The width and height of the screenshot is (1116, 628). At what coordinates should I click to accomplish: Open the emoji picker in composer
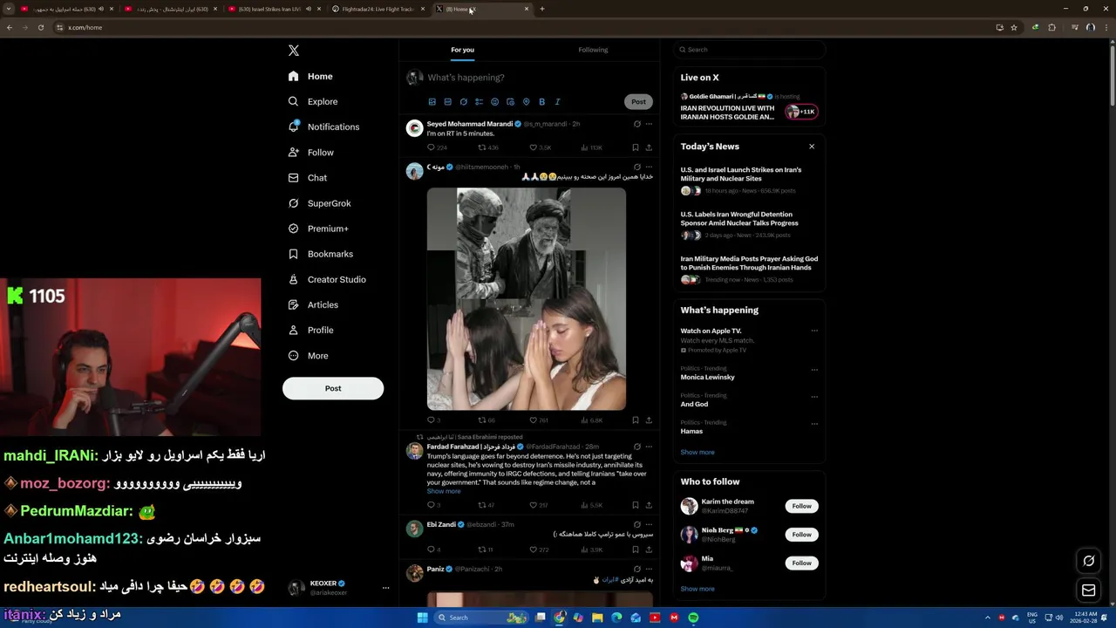(x=494, y=102)
